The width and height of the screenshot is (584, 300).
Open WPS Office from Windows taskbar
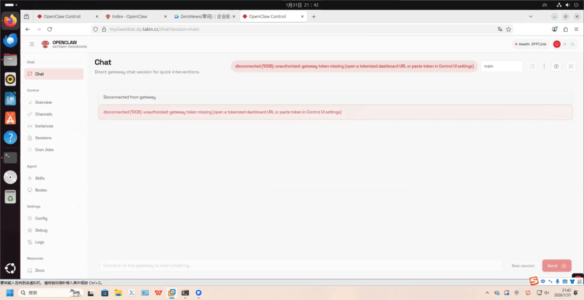point(158,293)
